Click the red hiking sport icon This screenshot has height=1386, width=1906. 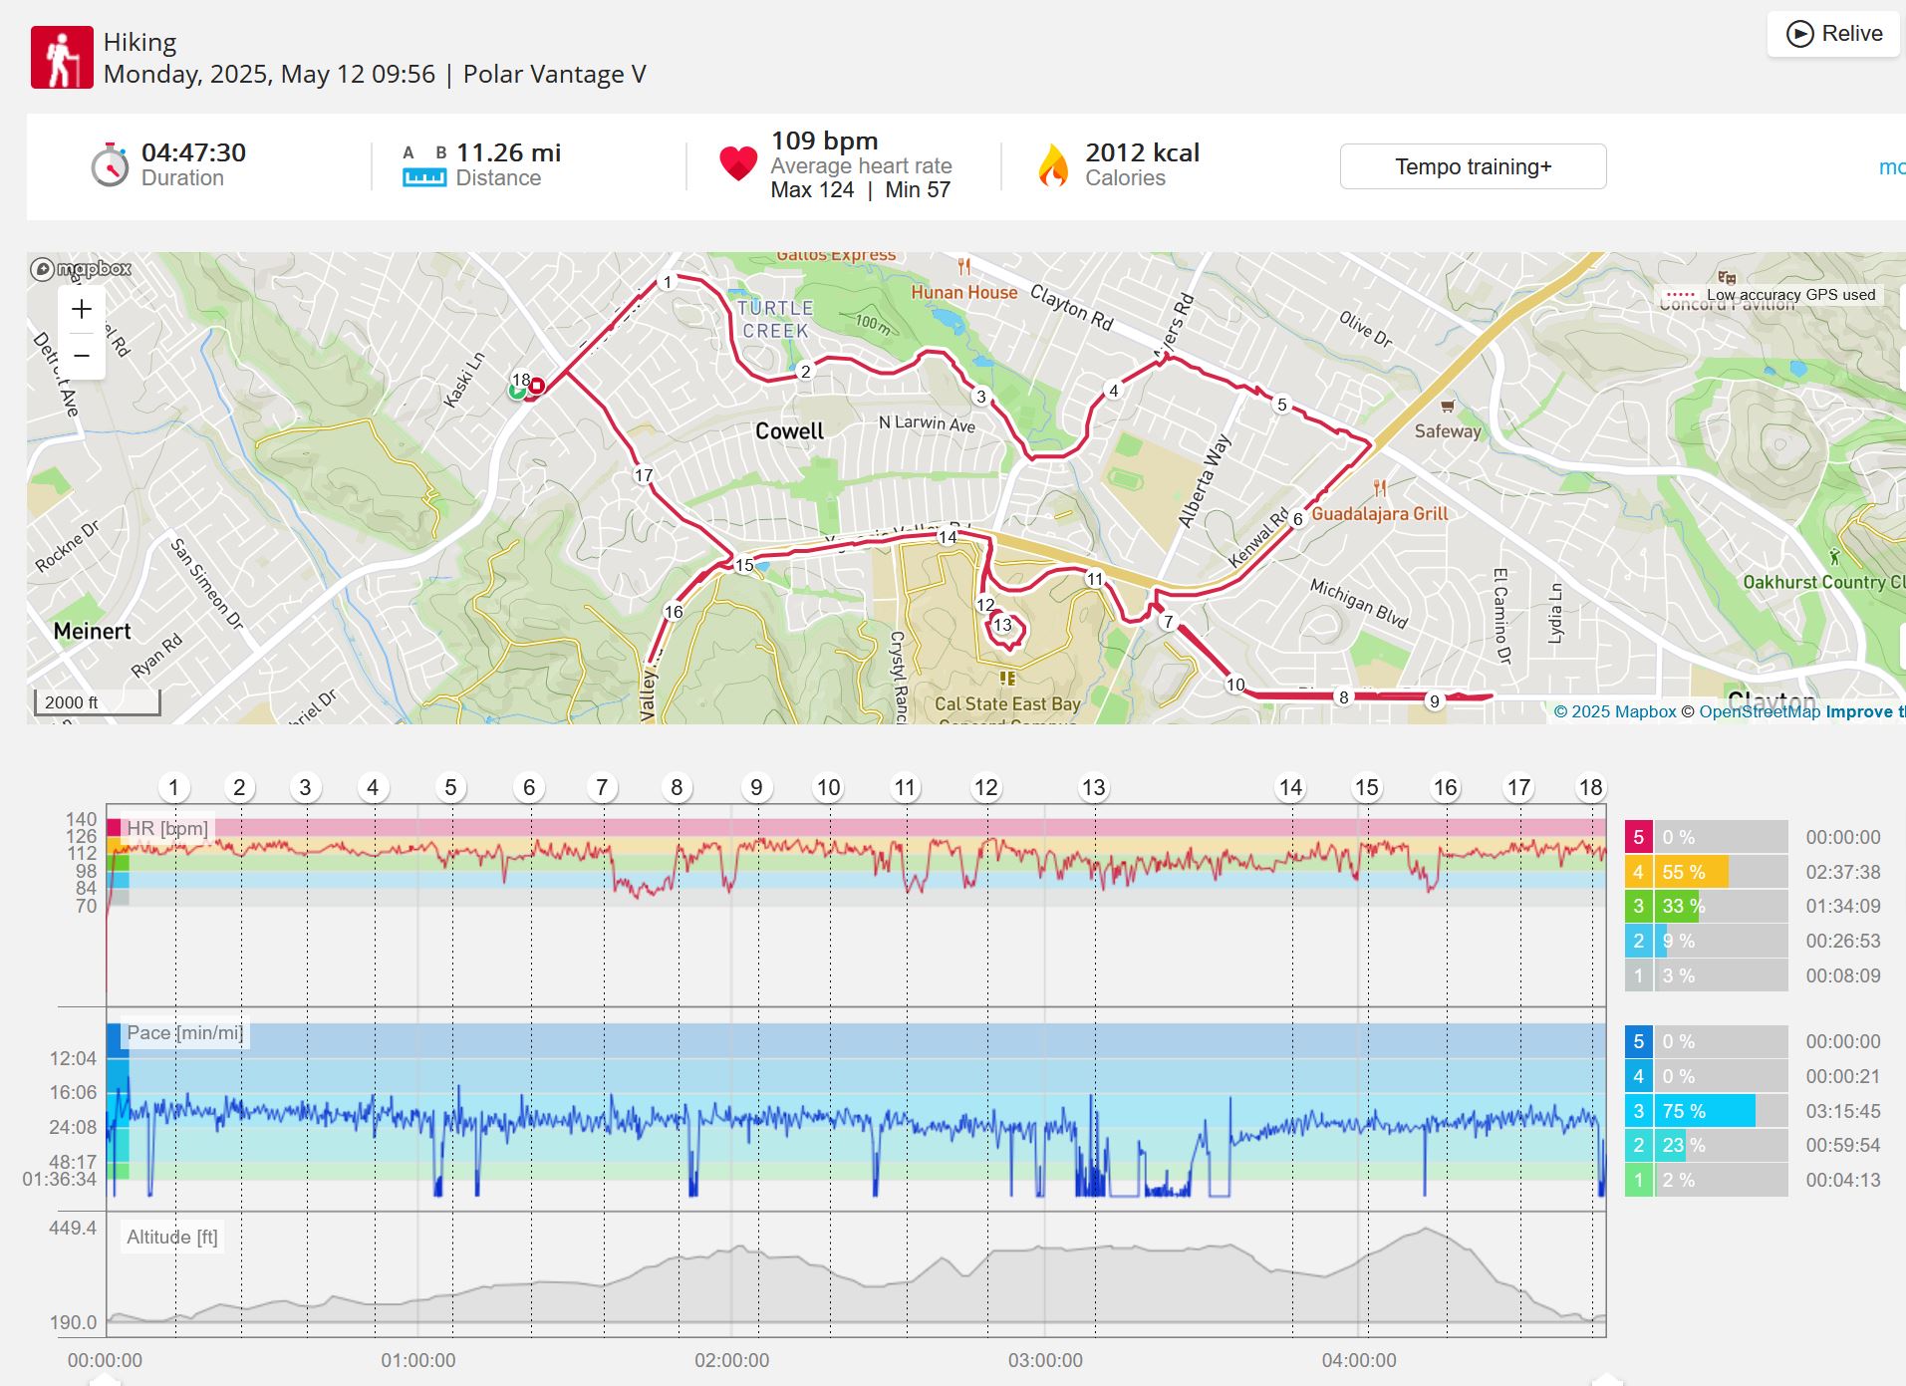pos(62,58)
